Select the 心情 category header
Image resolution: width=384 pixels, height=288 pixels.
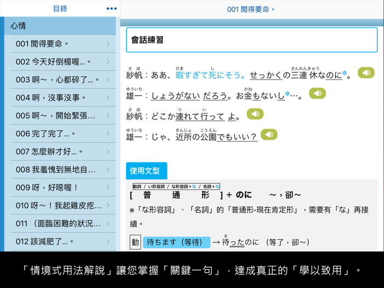[60, 26]
